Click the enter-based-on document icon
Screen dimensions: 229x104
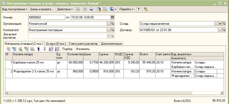tap(91, 9)
